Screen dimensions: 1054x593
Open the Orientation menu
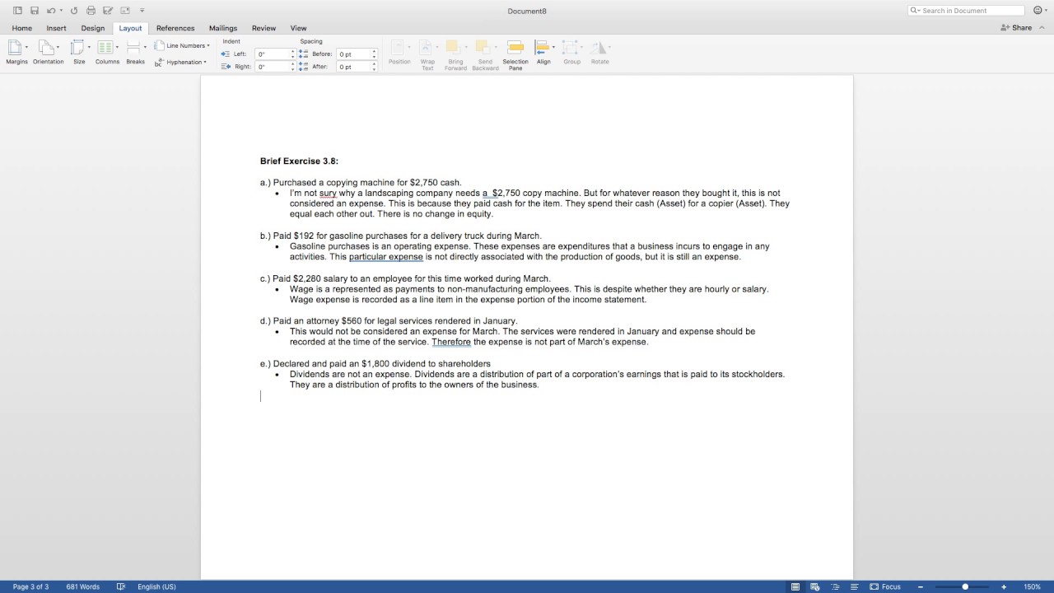click(x=48, y=52)
